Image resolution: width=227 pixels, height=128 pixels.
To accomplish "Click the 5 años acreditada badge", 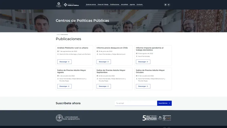I will click(x=150, y=118).
